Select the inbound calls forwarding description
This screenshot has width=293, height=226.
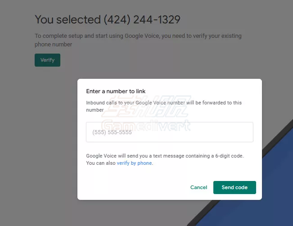point(164,103)
